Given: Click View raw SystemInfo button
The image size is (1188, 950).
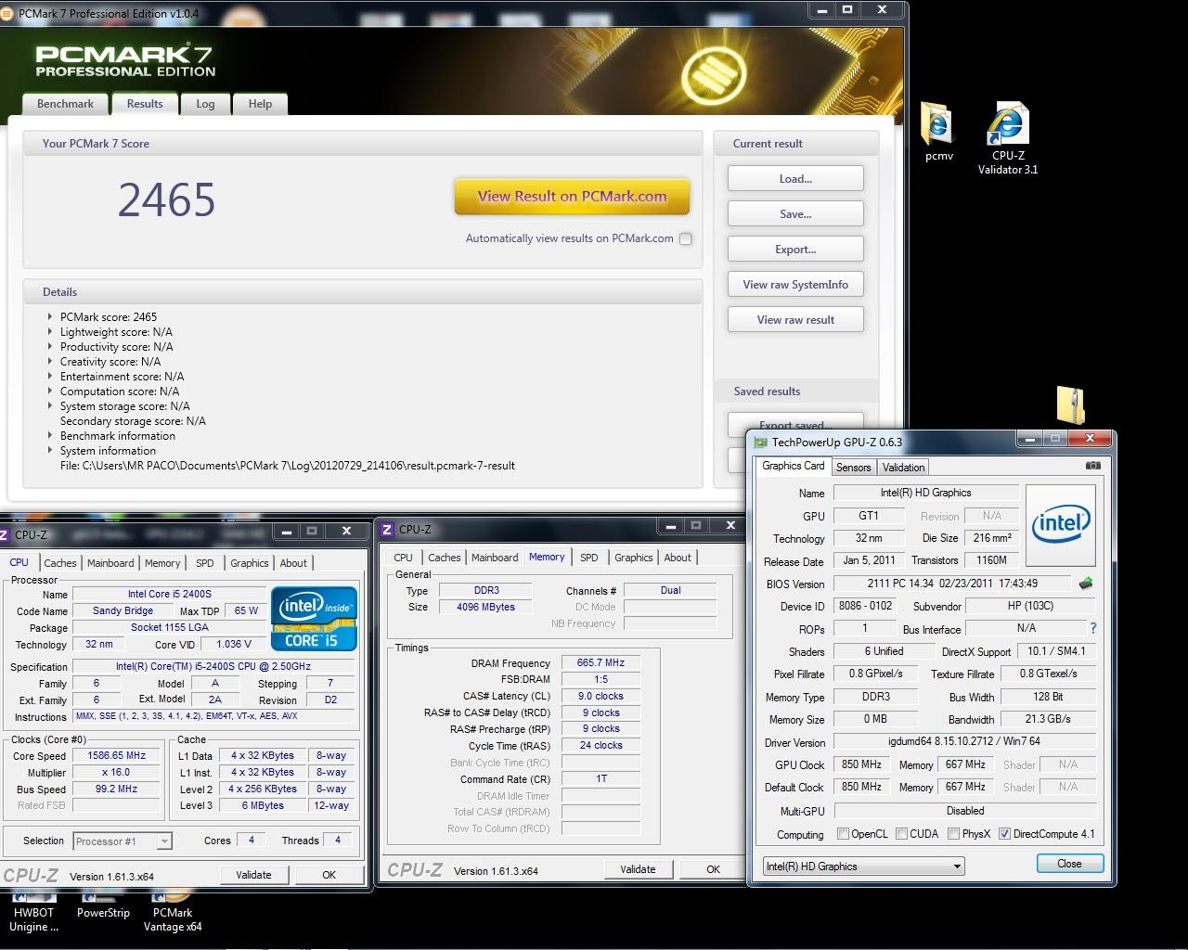Looking at the screenshot, I should (x=795, y=285).
